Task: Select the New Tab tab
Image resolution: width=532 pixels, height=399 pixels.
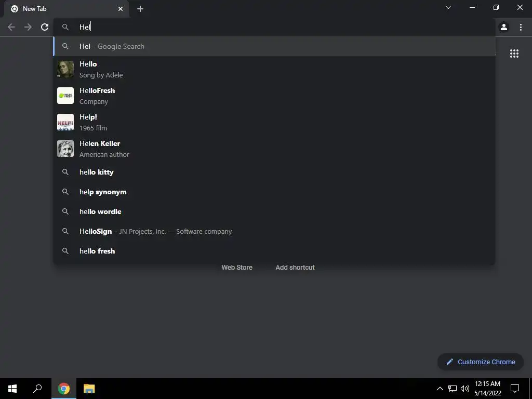Action: [66, 9]
